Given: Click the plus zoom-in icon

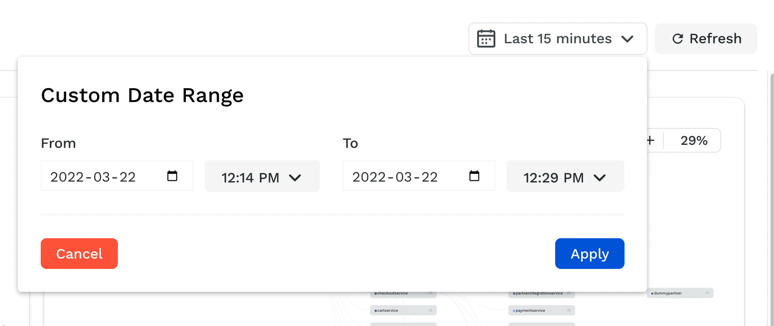Looking at the screenshot, I should 650,140.
